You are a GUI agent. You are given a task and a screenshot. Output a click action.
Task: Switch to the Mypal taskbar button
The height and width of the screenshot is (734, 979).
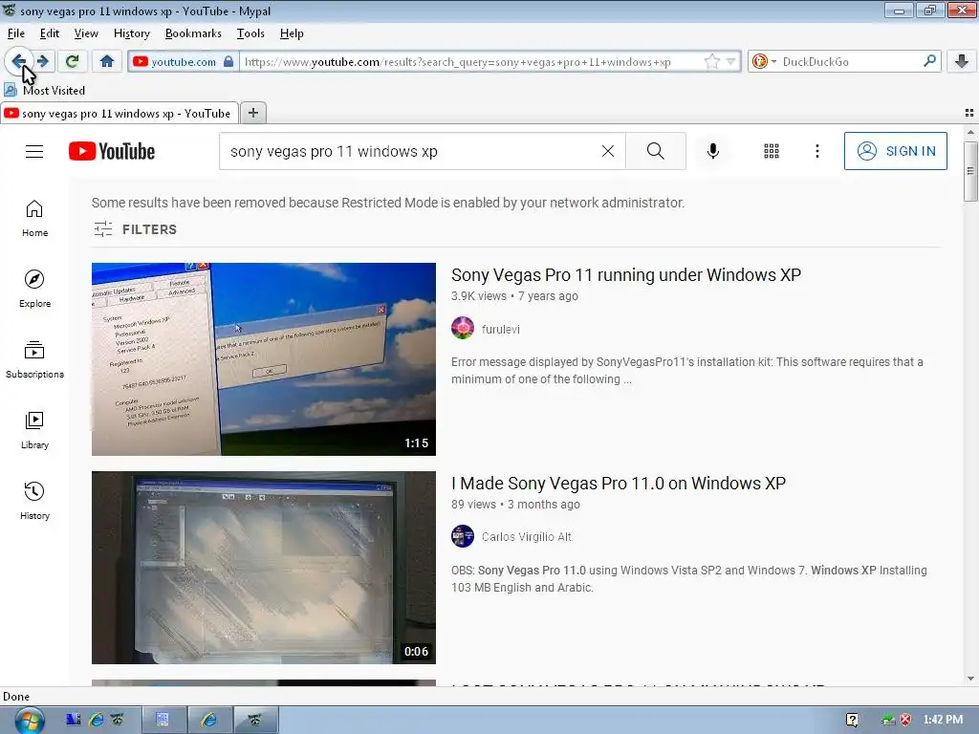255,720
